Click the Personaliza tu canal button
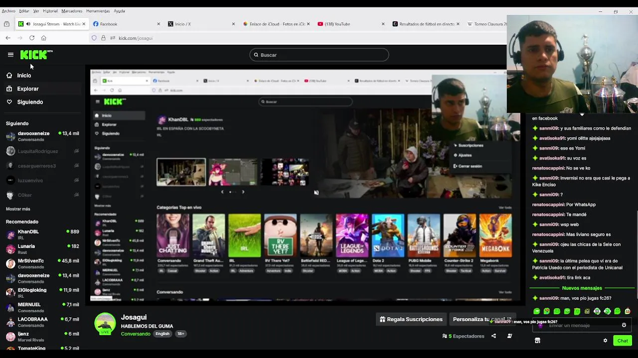 click(481, 319)
